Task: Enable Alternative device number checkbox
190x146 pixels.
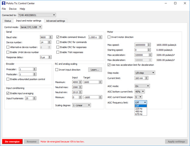Action: coord(8,47)
